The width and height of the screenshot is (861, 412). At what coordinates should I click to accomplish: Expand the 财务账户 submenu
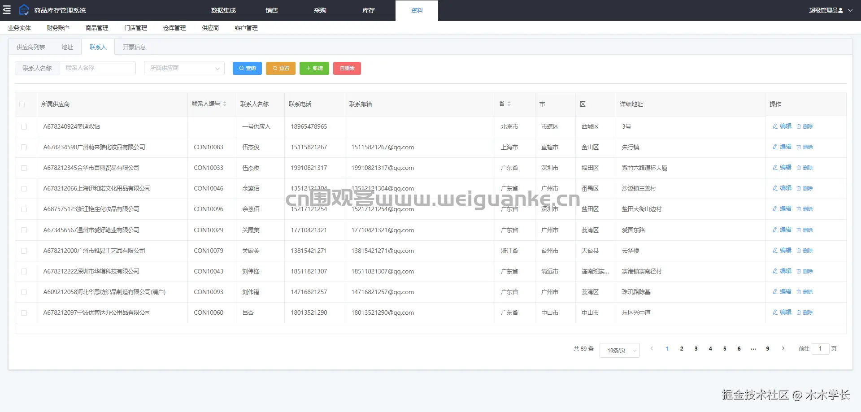[x=58, y=28]
